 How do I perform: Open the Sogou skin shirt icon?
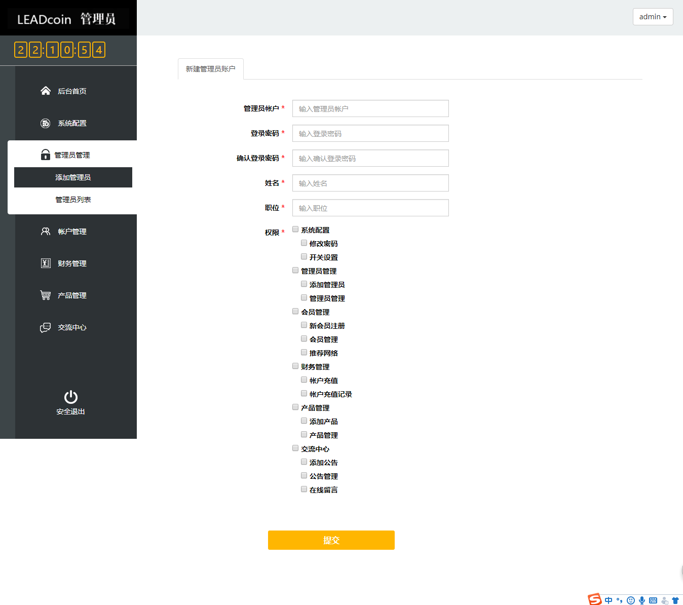[675, 600]
